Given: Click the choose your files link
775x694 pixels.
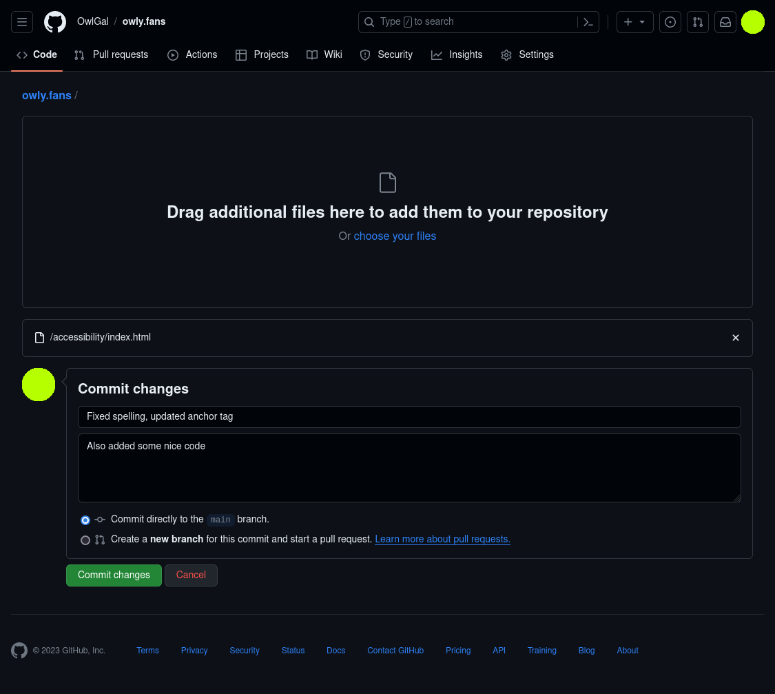Looking at the screenshot, I should pyautogui.click(x=395, y=236).
